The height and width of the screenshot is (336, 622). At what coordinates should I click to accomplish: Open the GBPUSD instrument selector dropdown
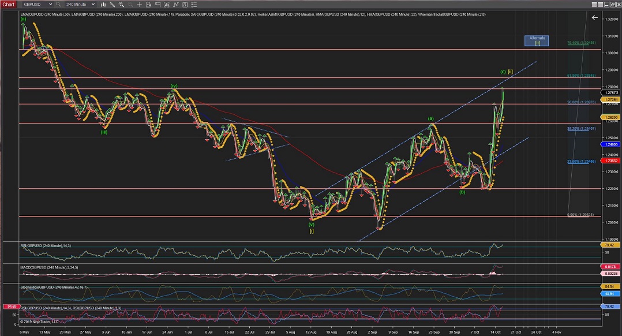[38, 5]
